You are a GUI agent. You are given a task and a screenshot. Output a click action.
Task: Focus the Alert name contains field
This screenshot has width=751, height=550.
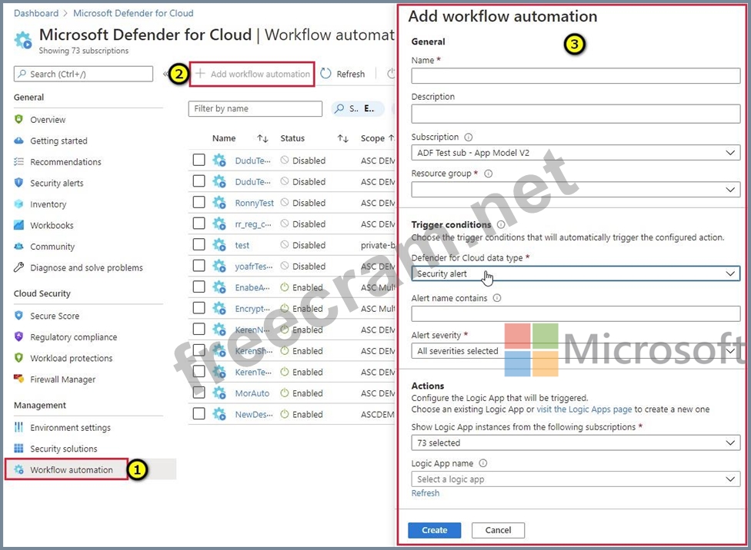pyautogui.click(x=576, y=313)
